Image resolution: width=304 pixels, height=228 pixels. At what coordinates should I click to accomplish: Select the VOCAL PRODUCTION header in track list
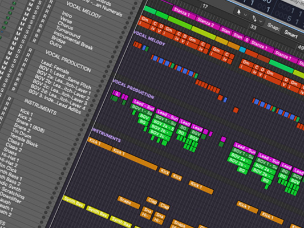pos(68,61)
